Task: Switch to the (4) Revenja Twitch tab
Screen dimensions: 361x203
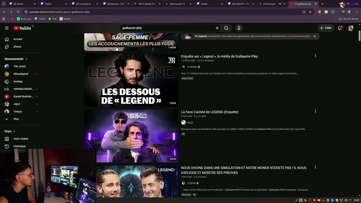Action: (x=116, y=4)
